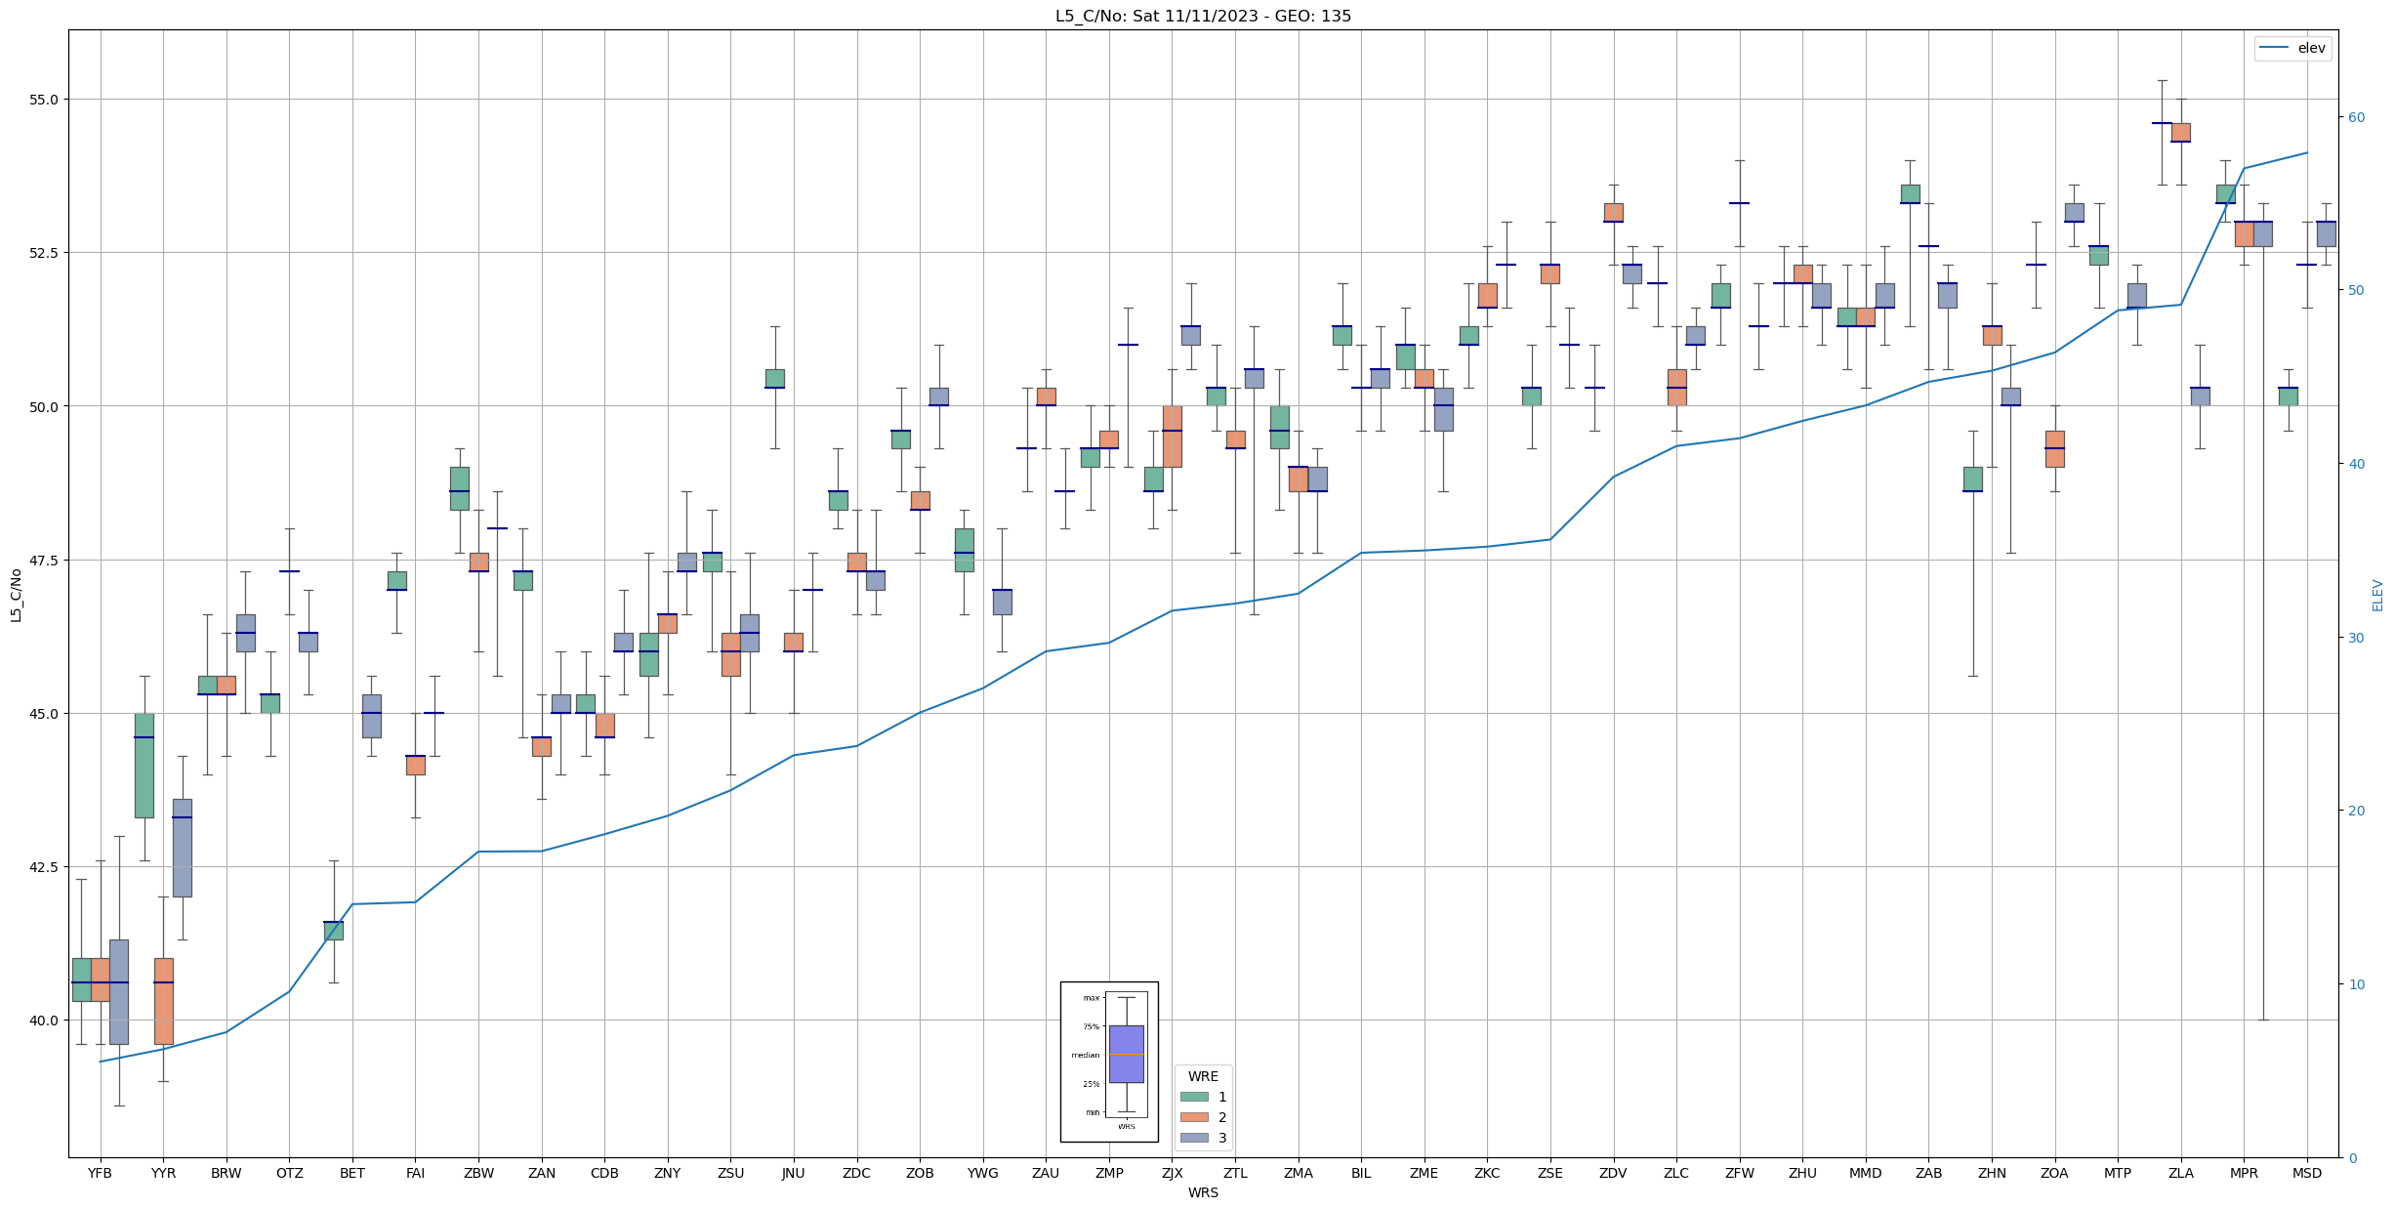Click the FAI x-axis label
Viewport: 2394px width, 1209px height.
pyautogui.click(x=416, y=1173)
